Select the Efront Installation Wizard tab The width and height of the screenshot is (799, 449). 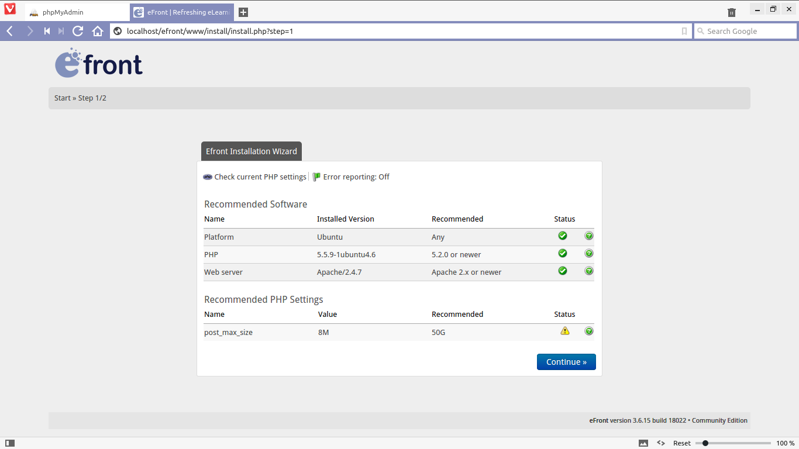[252, 151]
